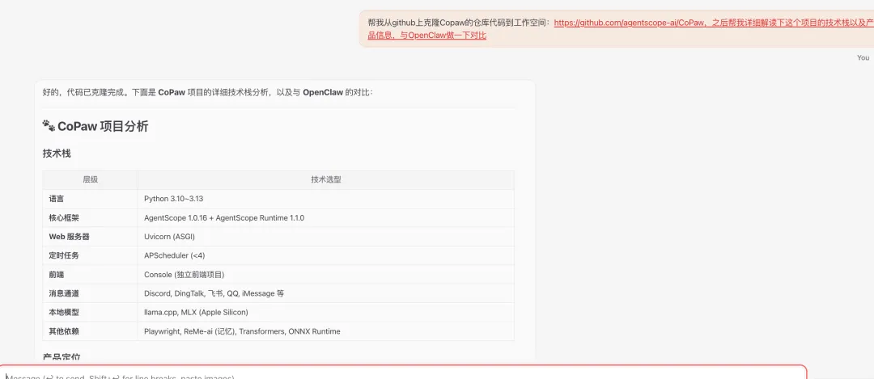
Task: Click the '定时任务' row label
Action: tap(63, 255)
